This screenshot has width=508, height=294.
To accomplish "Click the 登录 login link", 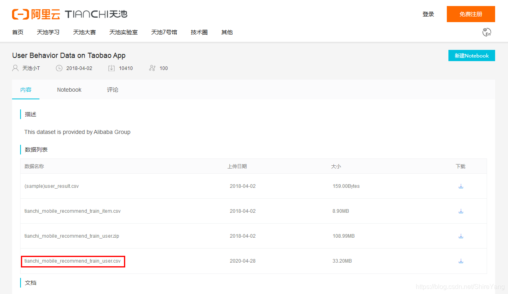I will tap(428, 14).
